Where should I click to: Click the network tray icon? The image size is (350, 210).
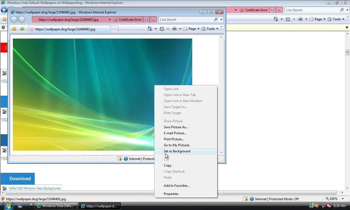pyautogui.click(x=324, y=206)
